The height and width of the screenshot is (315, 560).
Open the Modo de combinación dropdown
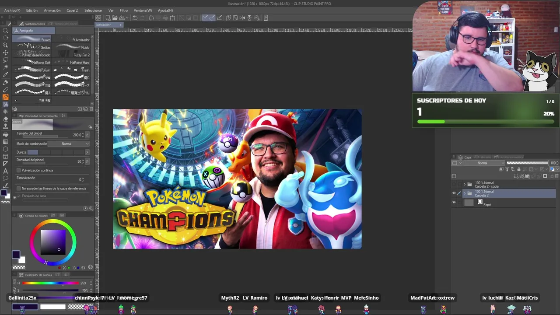tap(69, 143)
